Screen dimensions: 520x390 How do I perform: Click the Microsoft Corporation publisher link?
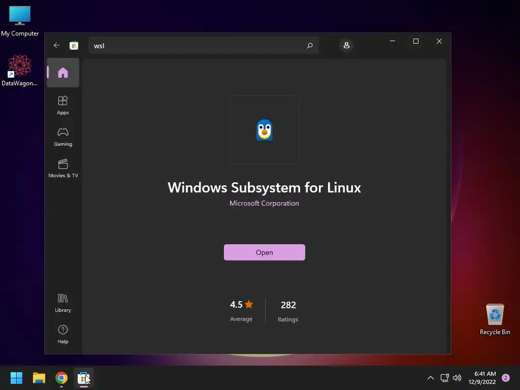[x=264, y=203]
